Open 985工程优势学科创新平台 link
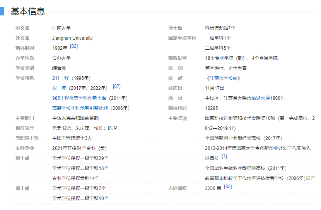This screenshot has height=210, width=321. point(79,98)
